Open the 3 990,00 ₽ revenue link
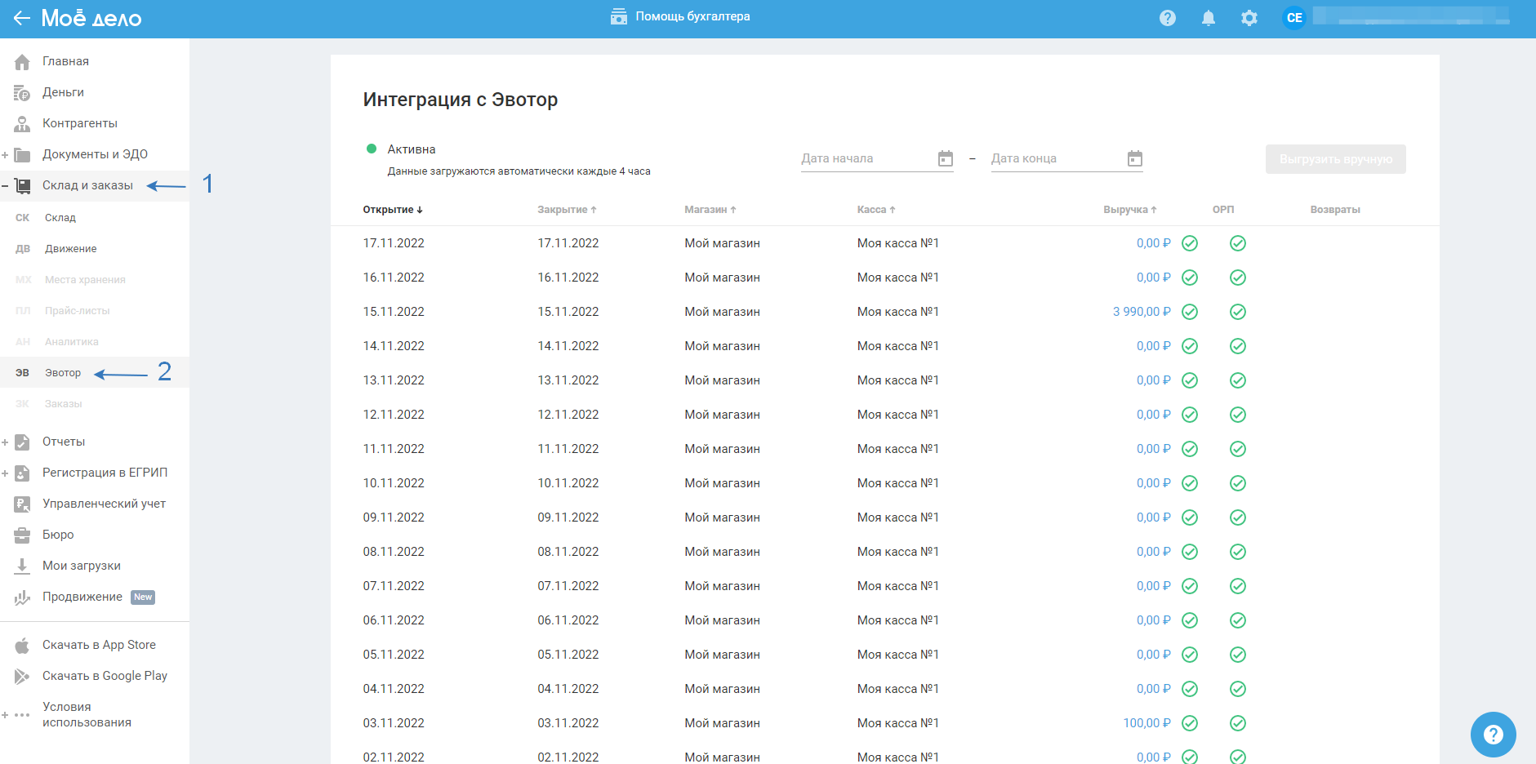The width and height of the screenshot is (1536, 764). [x=1141, y=312]
